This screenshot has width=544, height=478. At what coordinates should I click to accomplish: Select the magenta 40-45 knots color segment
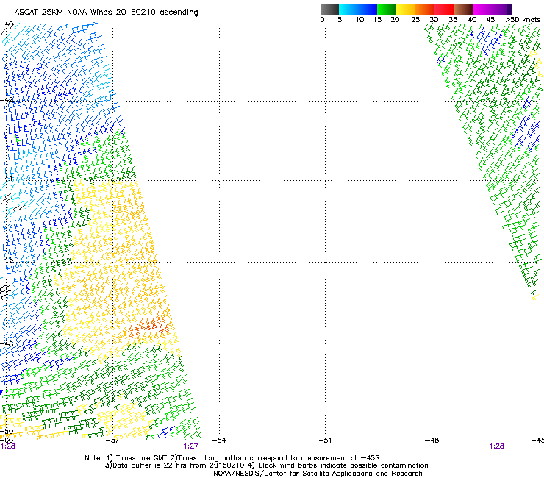(482, 9)
